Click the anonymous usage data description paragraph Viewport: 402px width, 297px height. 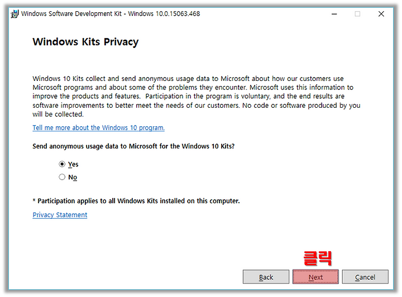[197, 97]
